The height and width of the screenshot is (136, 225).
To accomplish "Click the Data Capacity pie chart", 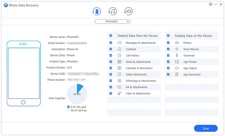I will pyautogui.click(x=77, y=94).
